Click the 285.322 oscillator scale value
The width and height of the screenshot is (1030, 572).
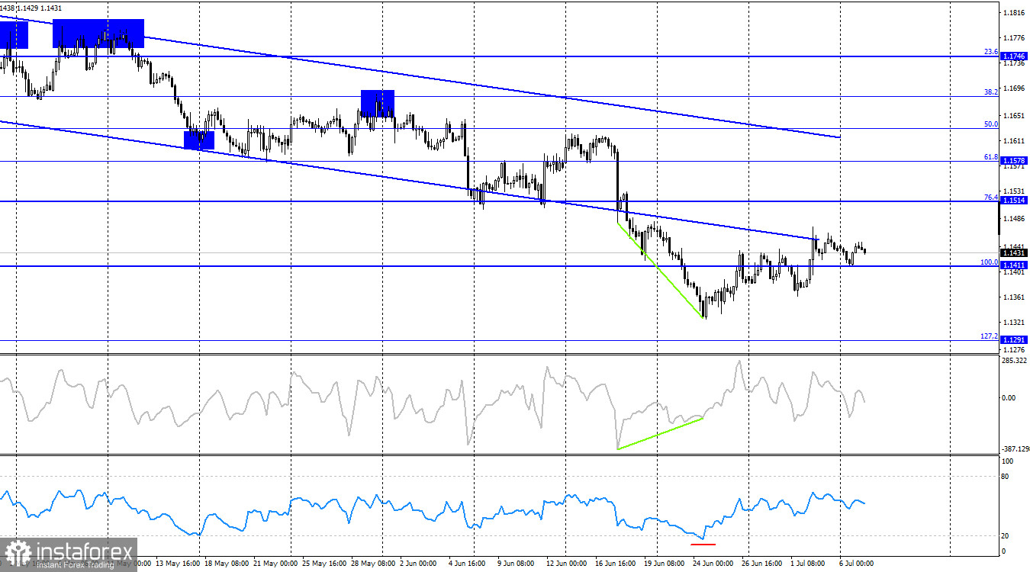[x=1016, y=360]
